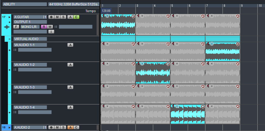Click the waveform icon on track 17
Image resolution: width=265 pixels, height=131 pixels.
(x=7, y=27)
